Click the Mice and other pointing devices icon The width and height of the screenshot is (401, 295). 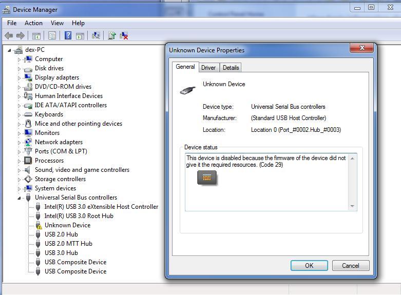click(28, 124)
